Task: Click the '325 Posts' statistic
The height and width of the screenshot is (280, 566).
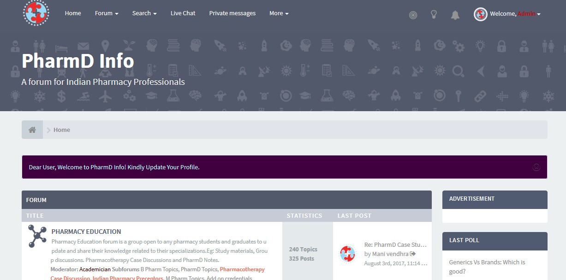Action: [x=302, y=259]
